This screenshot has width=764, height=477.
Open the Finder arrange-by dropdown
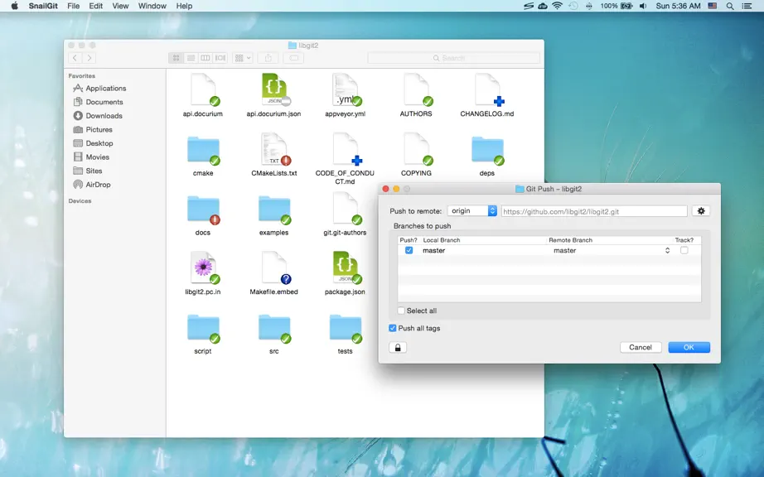coord(243,58)
